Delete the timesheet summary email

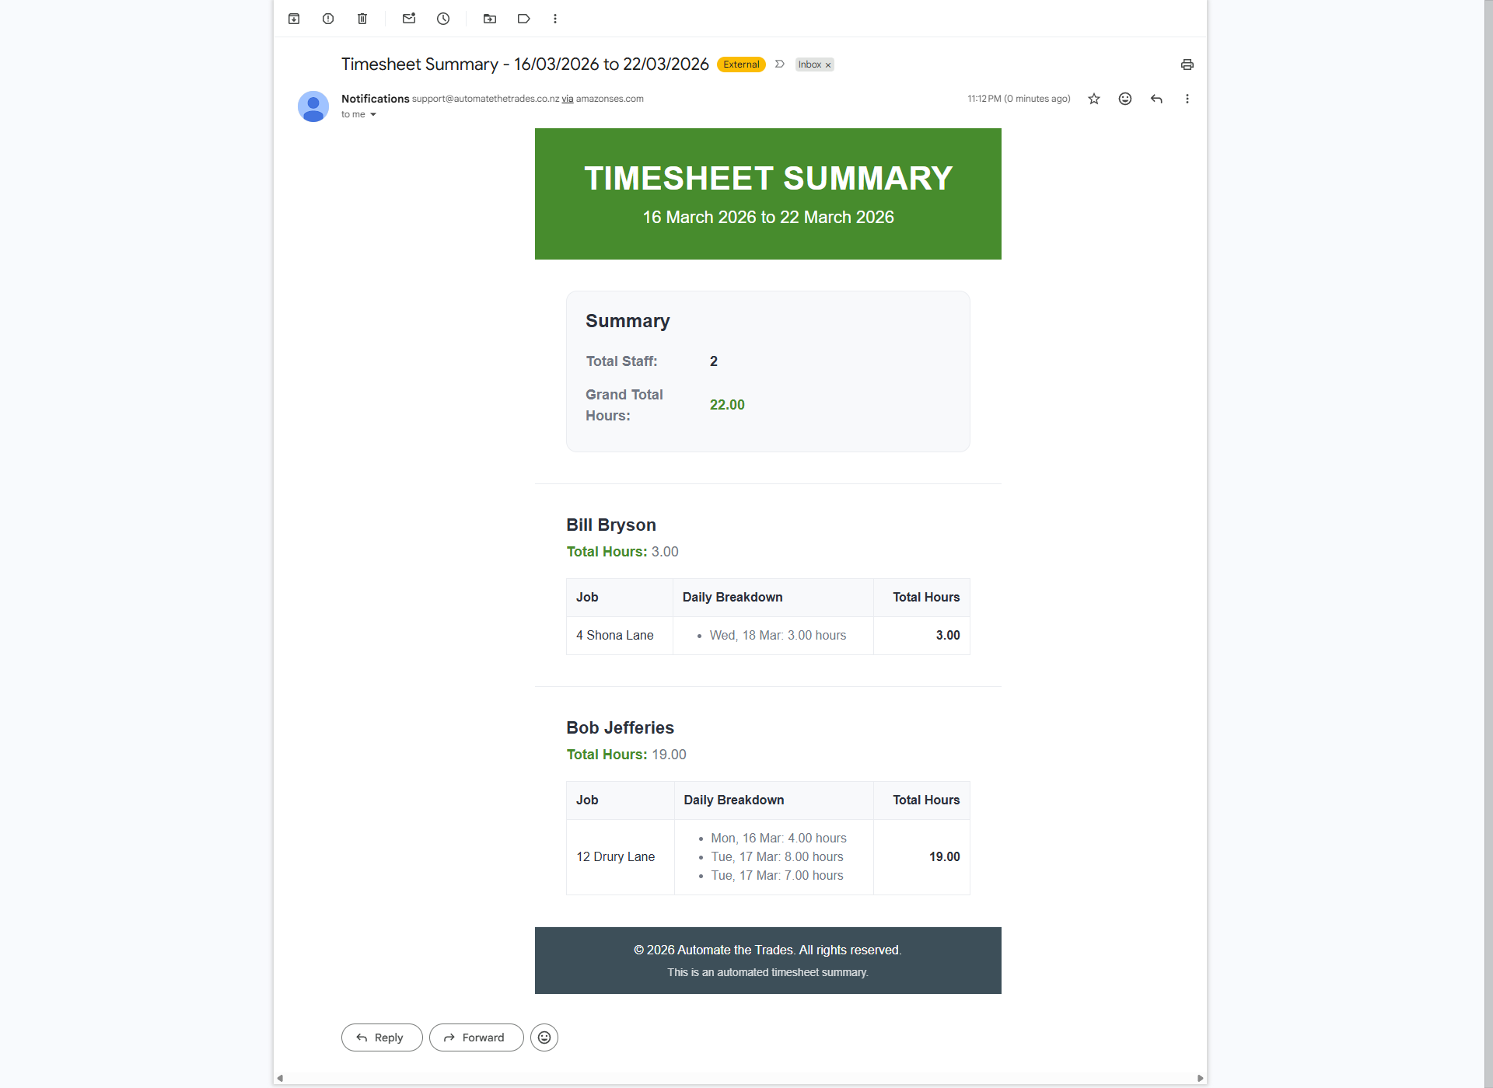[362, 18]
